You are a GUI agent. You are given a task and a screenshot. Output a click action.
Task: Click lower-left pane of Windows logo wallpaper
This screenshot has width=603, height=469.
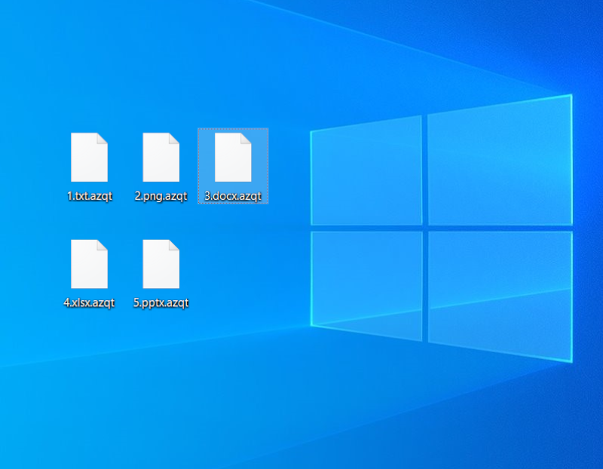(x=366, y=283)
